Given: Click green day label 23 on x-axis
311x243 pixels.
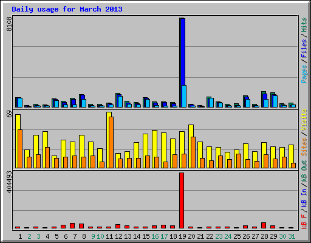Looking at the screenshot, I should pos(219,236).
